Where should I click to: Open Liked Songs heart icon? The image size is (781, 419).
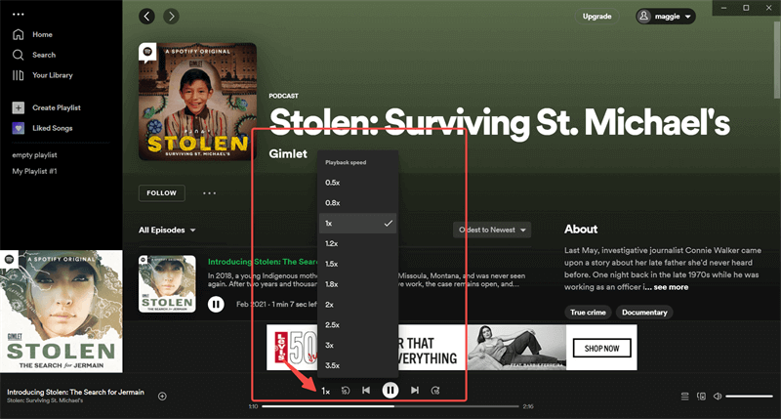pos(19,128)
